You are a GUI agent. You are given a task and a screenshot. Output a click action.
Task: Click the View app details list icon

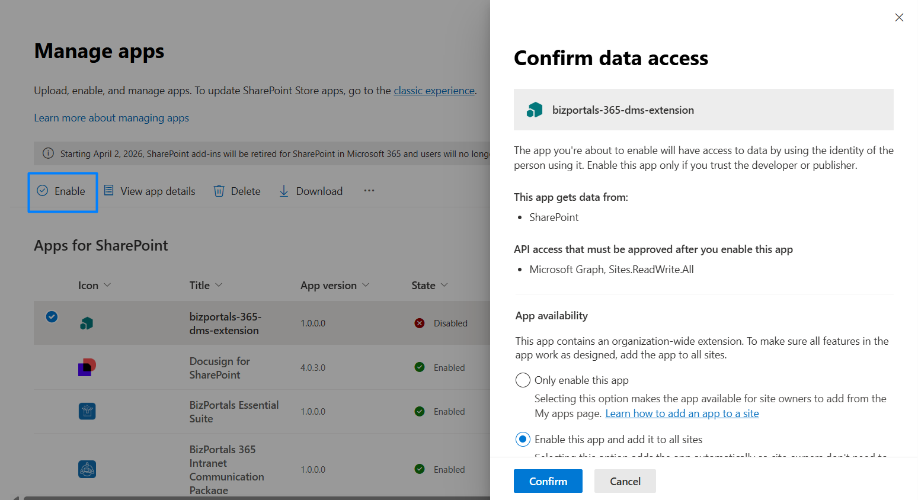108,191
